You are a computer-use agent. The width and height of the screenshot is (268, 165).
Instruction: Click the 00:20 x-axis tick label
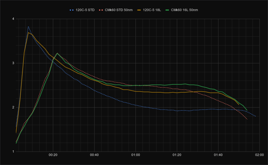[x=53, y=155]
